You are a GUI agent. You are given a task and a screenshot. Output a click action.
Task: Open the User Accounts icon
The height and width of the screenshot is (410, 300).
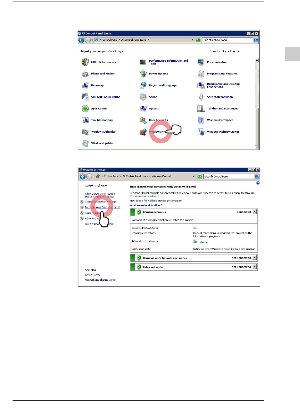pos(143,120)
